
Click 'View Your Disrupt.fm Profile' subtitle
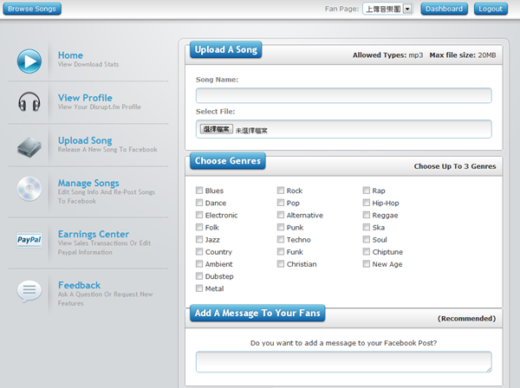click(99, 107)
